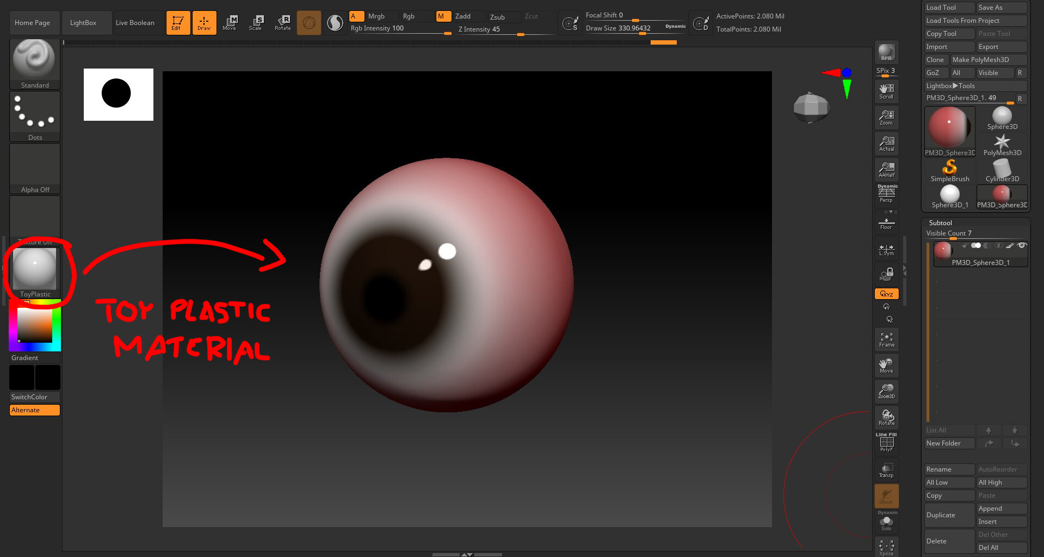This screenshot has height=557, width=1044.
Task: Select the Frame icon on right shelf
Action: 886,338
